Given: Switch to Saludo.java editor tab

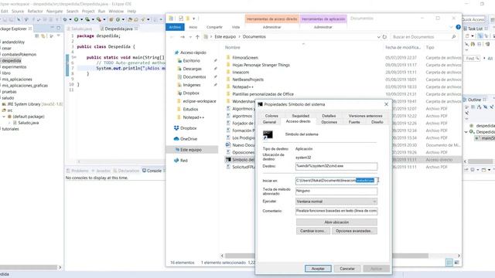Looking at the screenshot, I should 80,29.
